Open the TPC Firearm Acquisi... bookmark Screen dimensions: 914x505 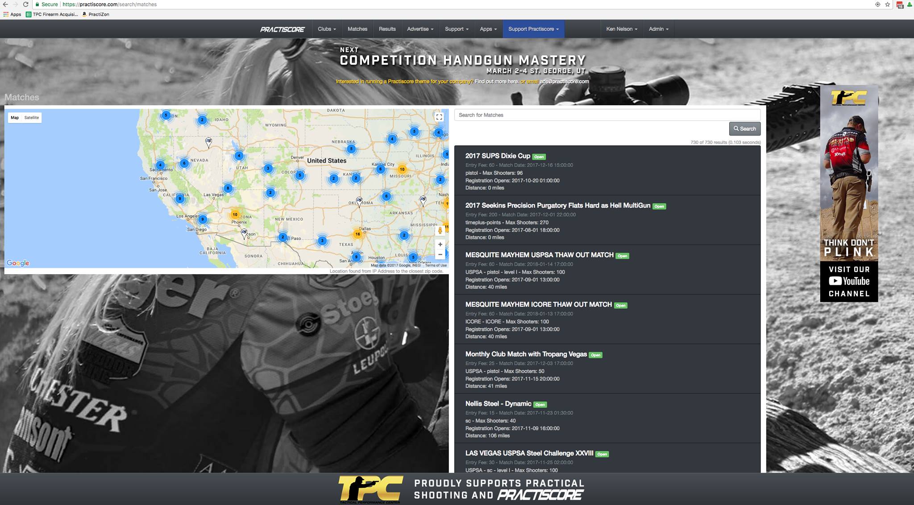click(52, 14)
